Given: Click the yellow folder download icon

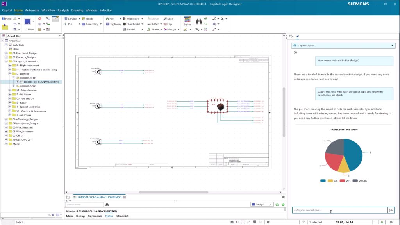Looking at the screenshot, I should pyautogui.click(x=5, y=27).
